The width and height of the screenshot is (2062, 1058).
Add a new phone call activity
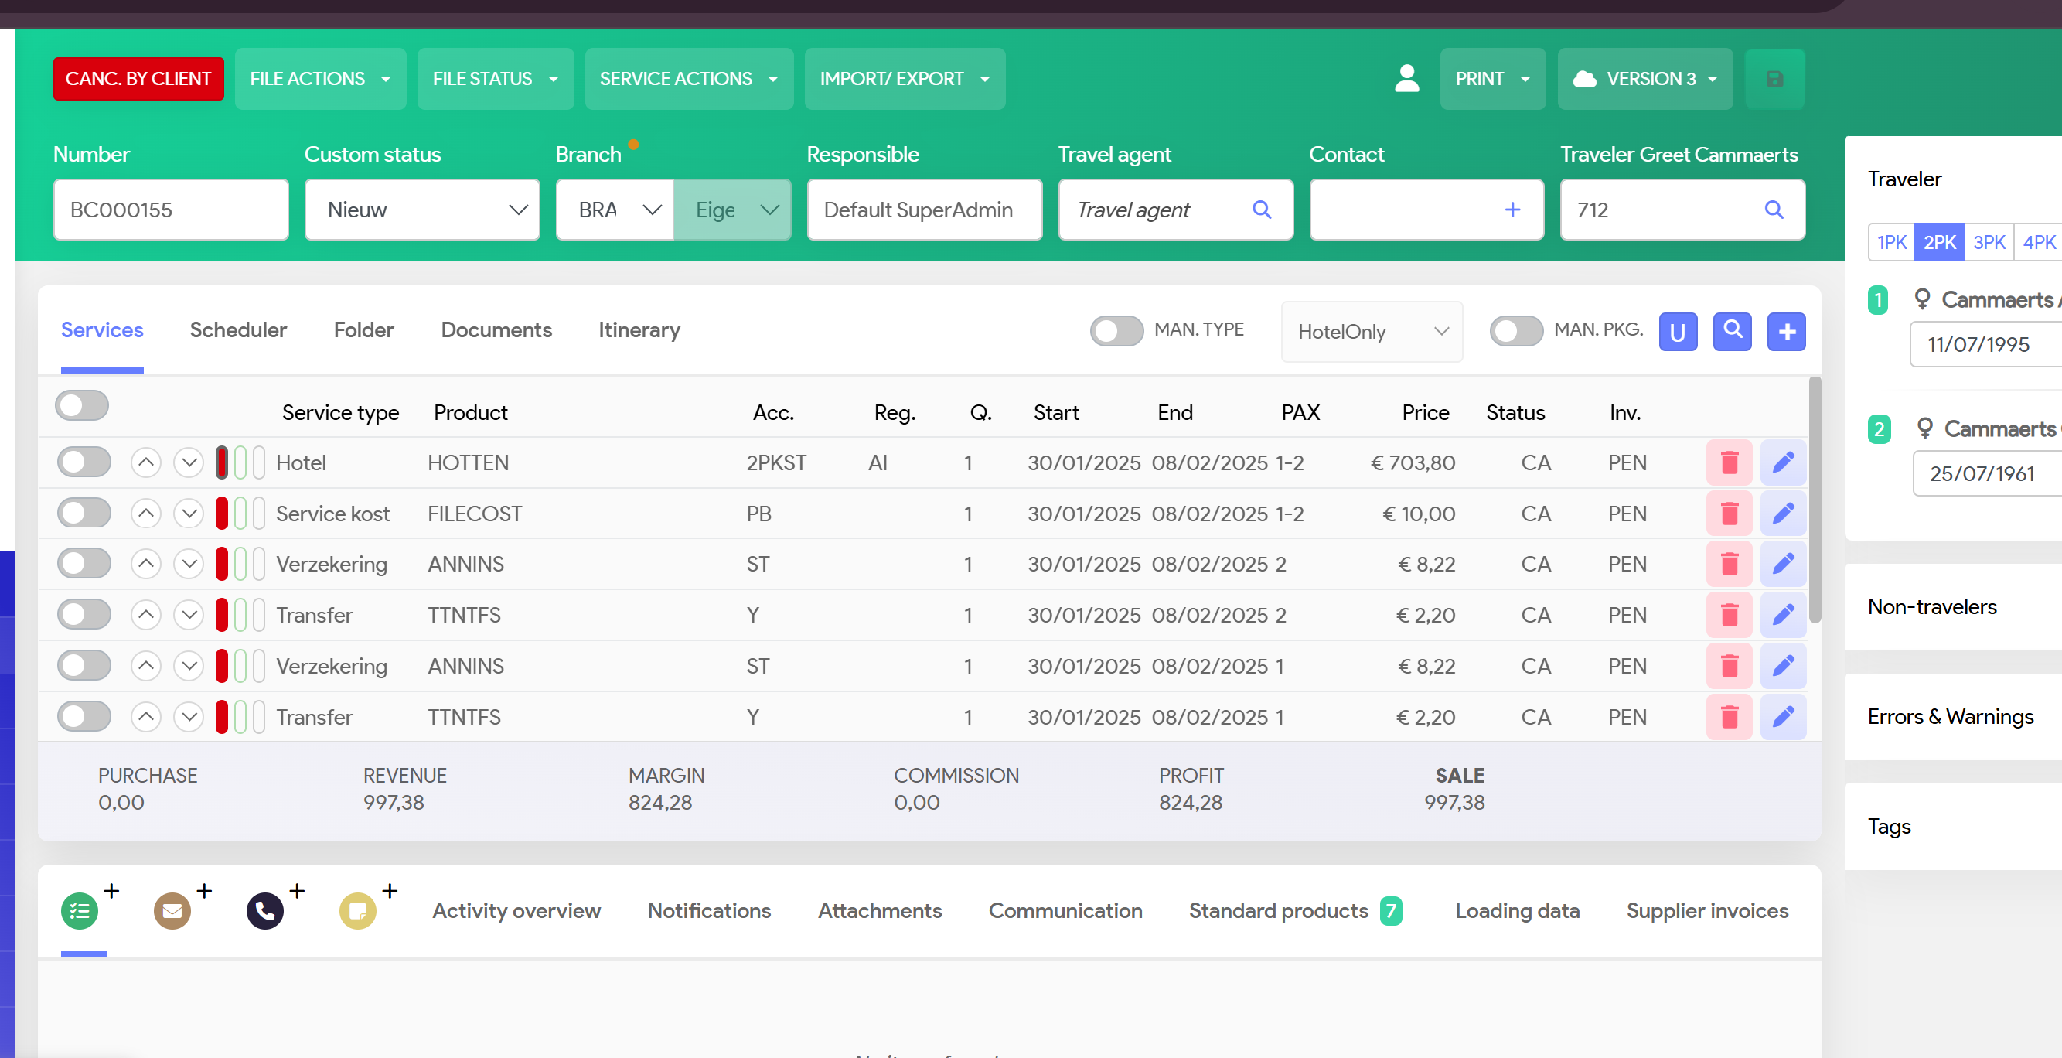click(x=266, y=910)
